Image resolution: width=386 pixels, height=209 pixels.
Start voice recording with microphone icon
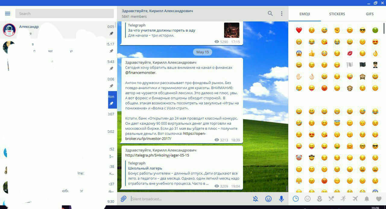click(281, 199)
